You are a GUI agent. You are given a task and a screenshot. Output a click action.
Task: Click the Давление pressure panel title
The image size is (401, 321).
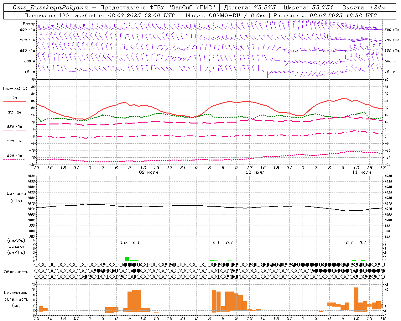(16, 194)
